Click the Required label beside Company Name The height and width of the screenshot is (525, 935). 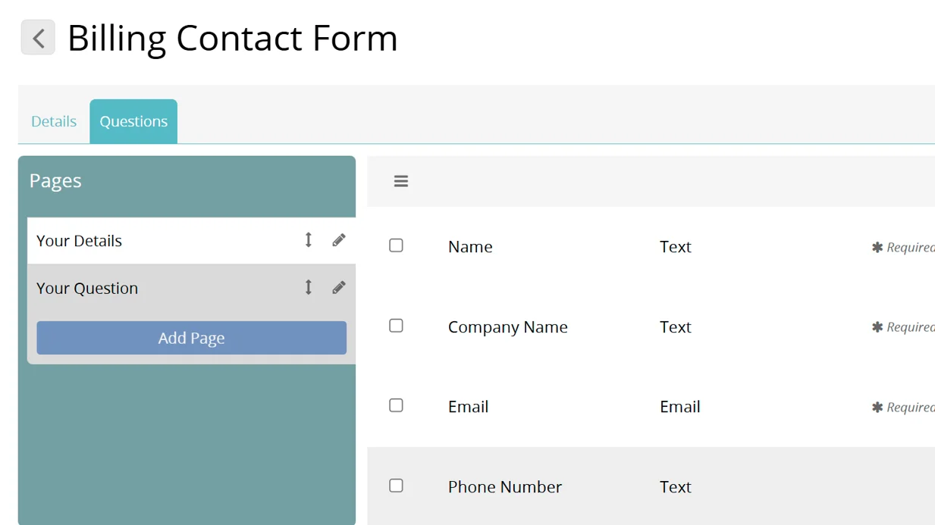point(877,327)
